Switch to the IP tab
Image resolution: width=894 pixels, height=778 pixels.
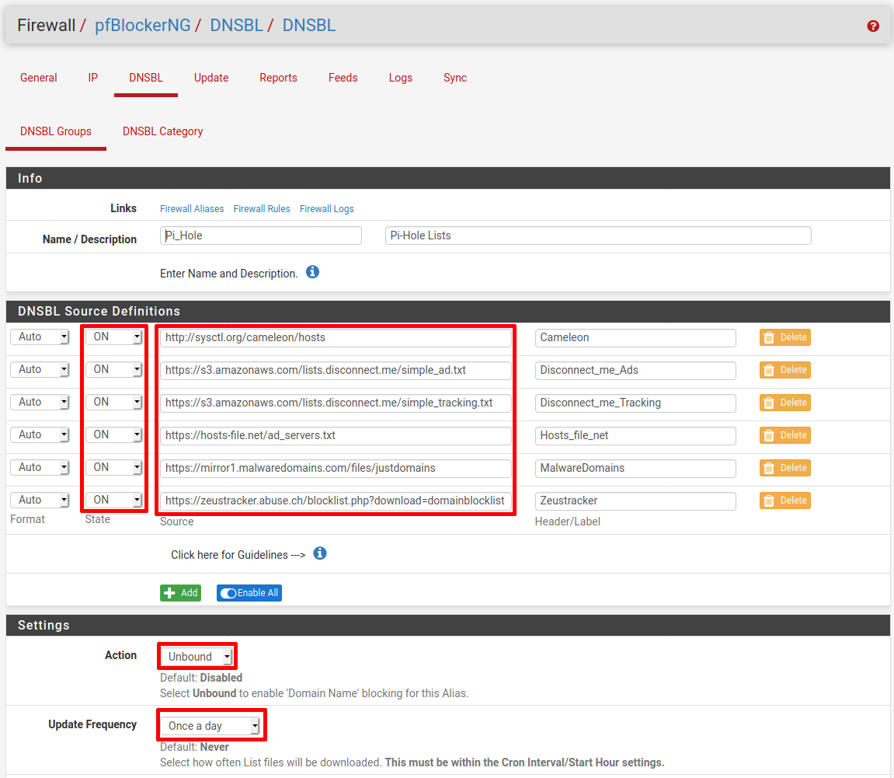[x=93, y=78]
